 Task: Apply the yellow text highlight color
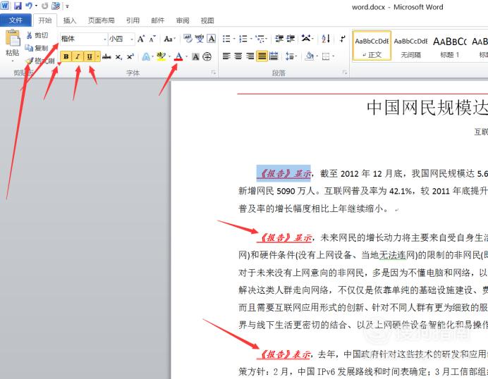point(161,56)
